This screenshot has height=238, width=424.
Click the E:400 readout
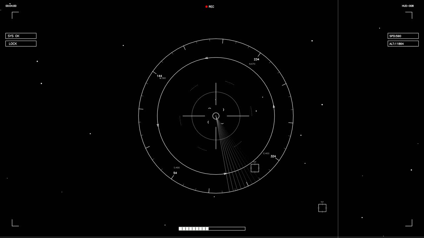tap(266, 153)
